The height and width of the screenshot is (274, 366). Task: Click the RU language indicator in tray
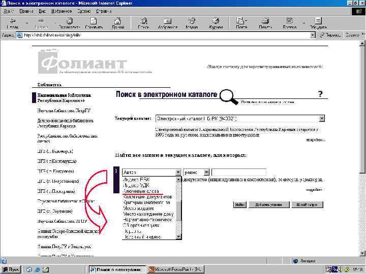(x=334, y=269)
